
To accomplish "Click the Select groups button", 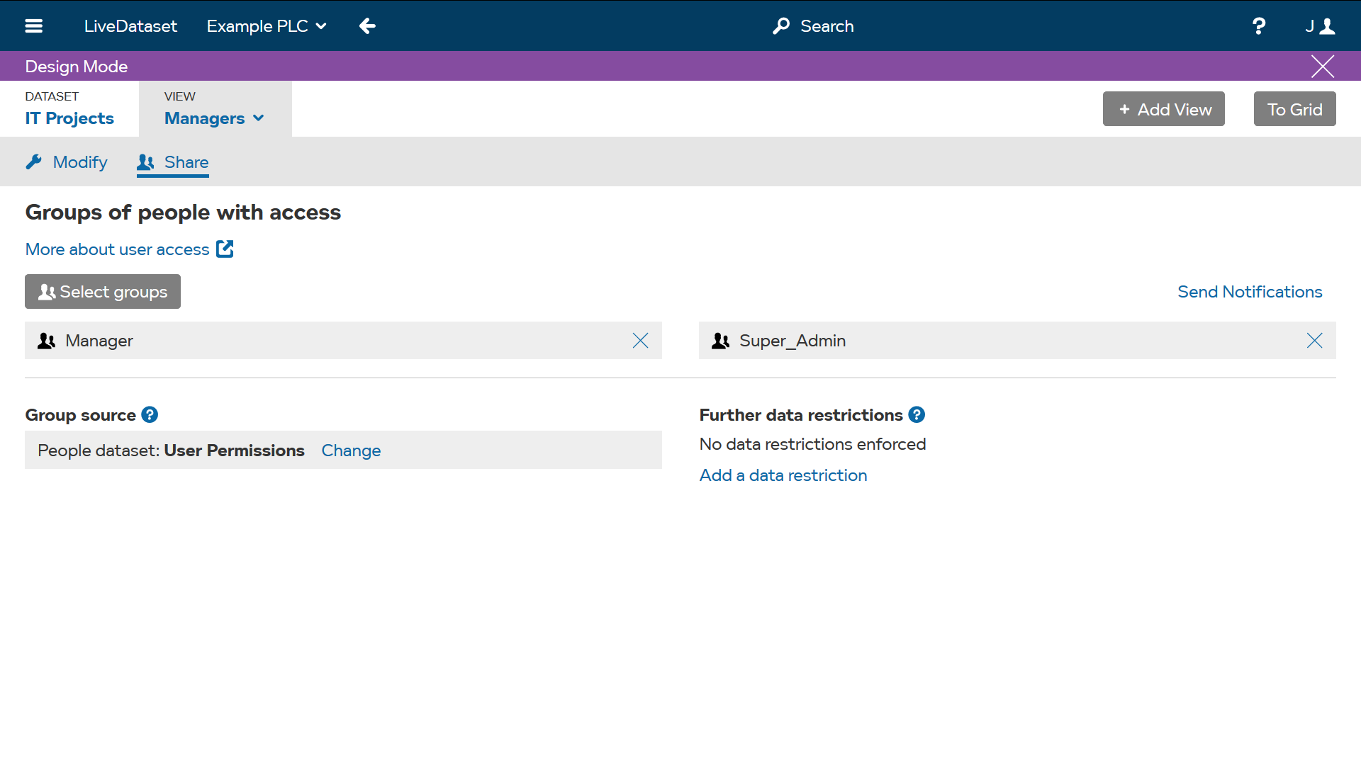I will 103,292.
